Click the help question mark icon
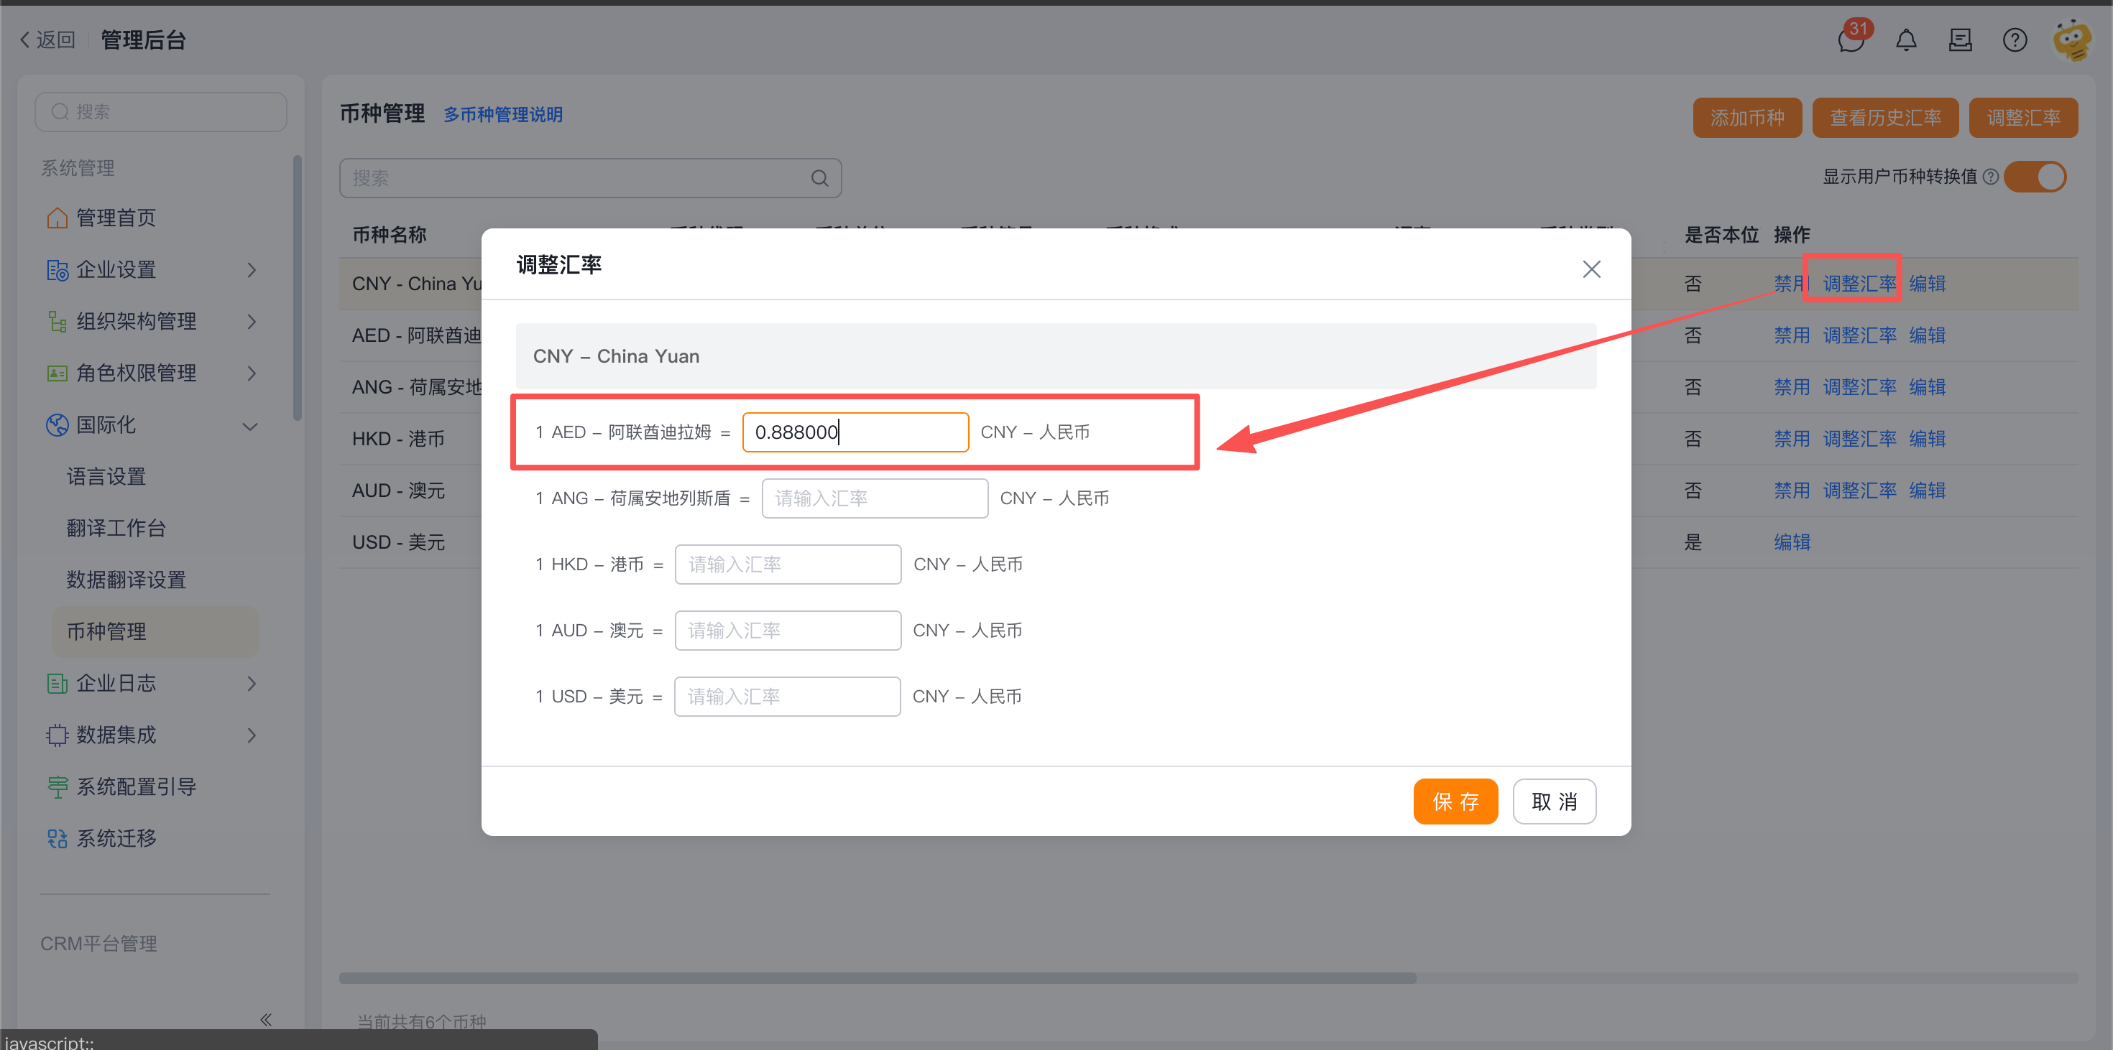The width and height of the screenshot is (2113, 1050). [2014, 40]
